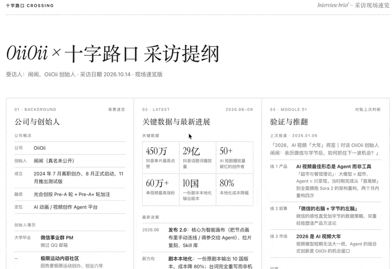Click the Interview brief – 采访现场速览 header label
The image size is (392, 269).
(353, 5)
